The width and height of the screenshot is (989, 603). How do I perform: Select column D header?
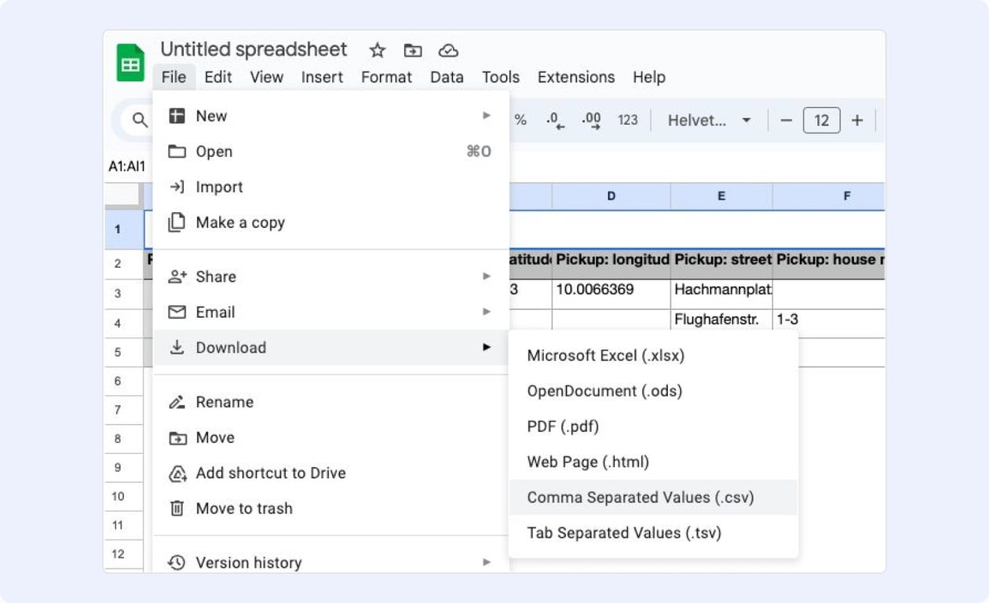point(611,196)
